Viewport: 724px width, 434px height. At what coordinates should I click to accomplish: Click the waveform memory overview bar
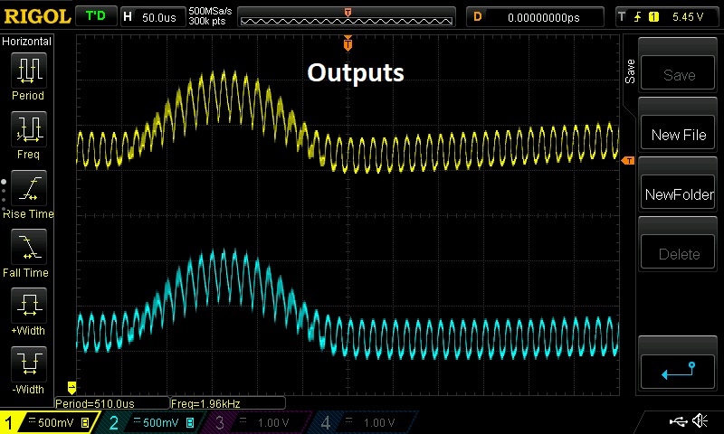[x=347, y=17]
